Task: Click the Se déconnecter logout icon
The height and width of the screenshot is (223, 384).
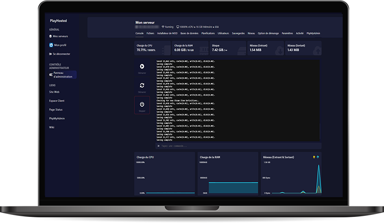Action: click(51, 54)
